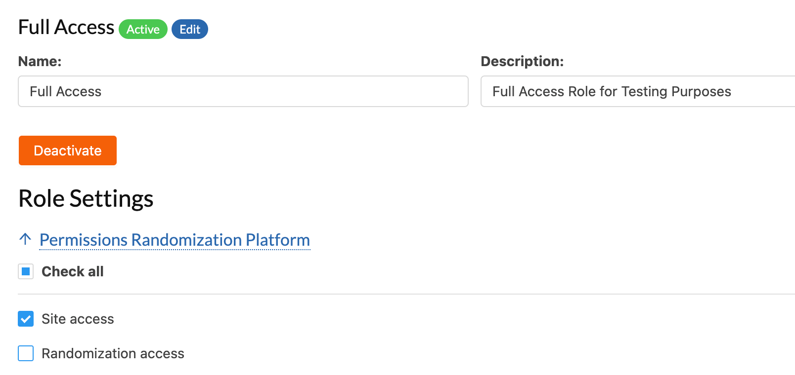
Task: Click the Full Access page heading
Action: coord(66,27)
